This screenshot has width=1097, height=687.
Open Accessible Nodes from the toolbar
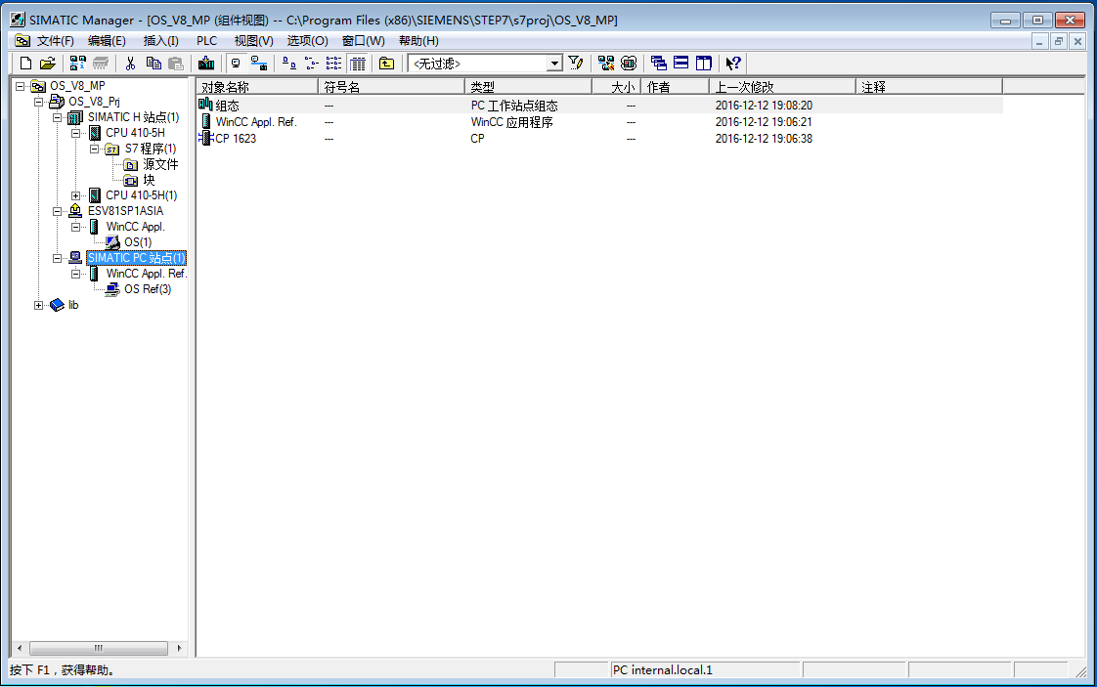click(x=77, y=64)
